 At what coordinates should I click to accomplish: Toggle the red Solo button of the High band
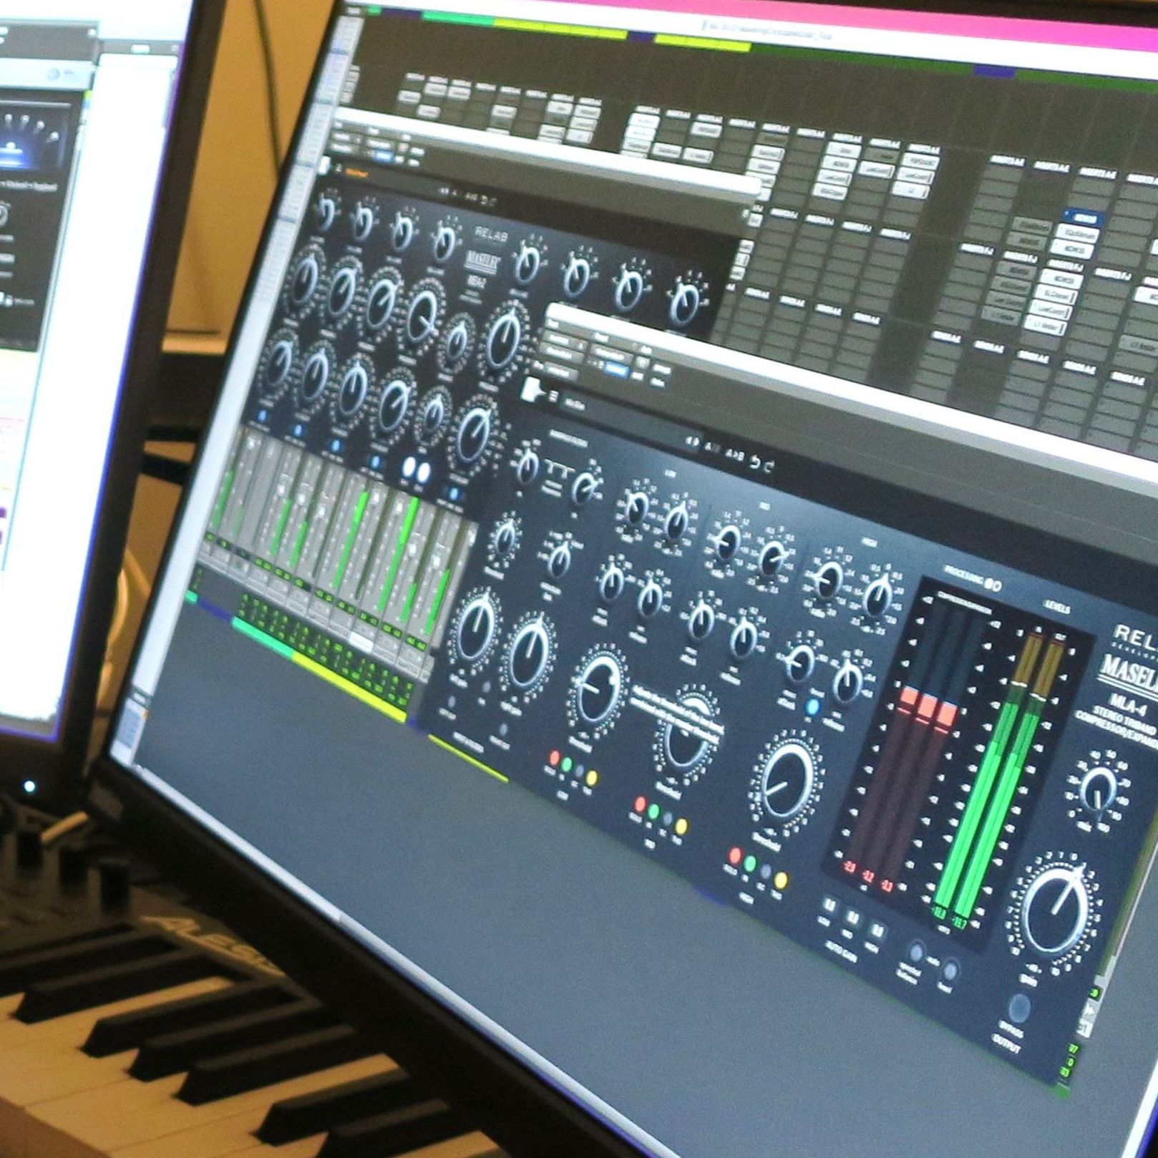(x=735, y=855)
